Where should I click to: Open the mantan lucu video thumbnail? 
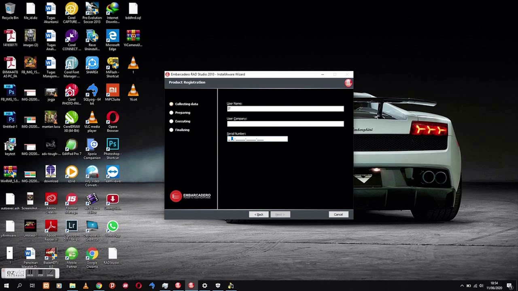[51, 120]
